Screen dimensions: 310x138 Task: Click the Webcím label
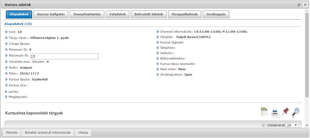[x=167, y=53]
